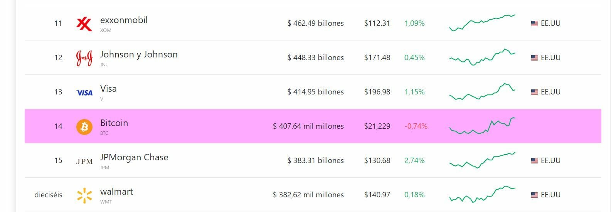Click the US flag in ExxonMobil row

point(534,24)
